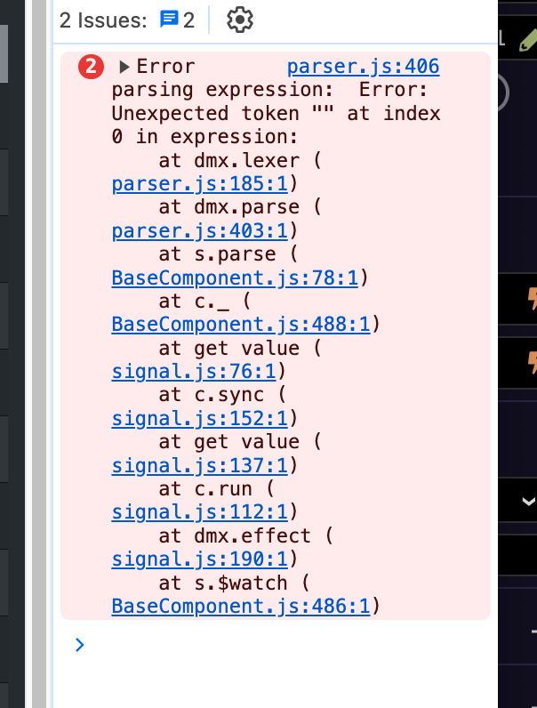Open parser.js:403:1 dmx.parse link

200,231
